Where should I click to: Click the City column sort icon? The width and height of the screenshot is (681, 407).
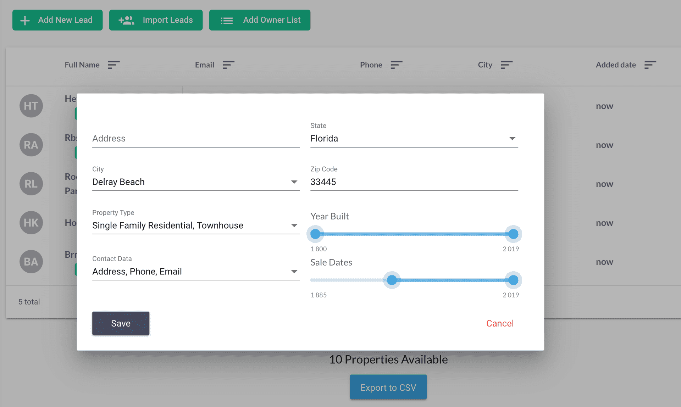coord(506,65)
